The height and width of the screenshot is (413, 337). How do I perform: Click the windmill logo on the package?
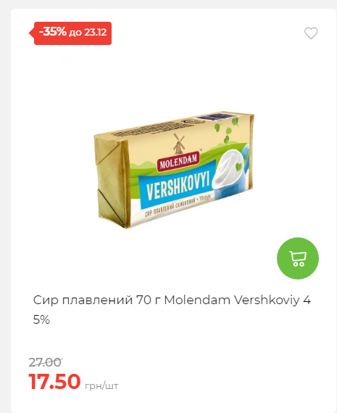pos(179,144)
